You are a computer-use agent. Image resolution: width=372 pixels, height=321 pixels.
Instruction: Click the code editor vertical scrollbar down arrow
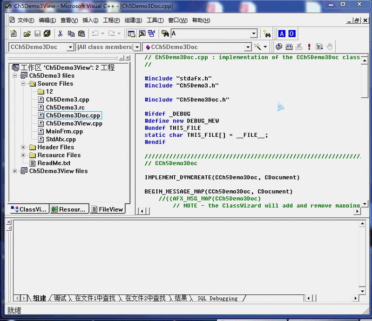pyautogui.click(x=365, y=203)
